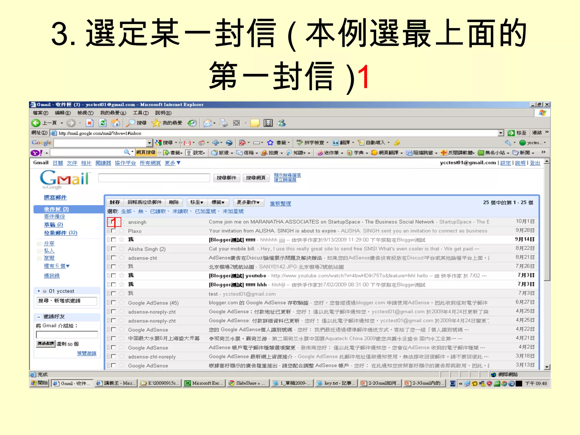This screenshot has width=580, height=435.
Task: Open the 檔案(F) File menu
Action: coord(40,113)
